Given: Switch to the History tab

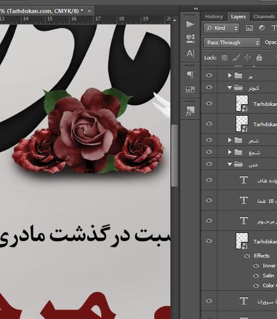Looking at the screenshot, I should (x=214, y=16).
